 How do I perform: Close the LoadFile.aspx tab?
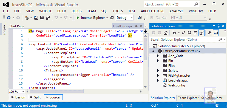[x=141, y=26]
